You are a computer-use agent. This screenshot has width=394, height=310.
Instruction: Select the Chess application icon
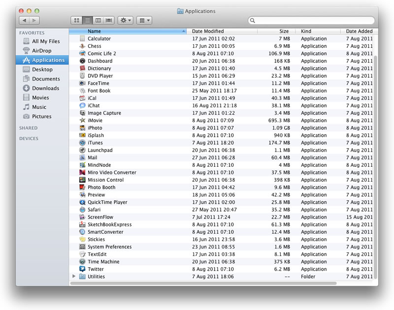click(82, 46)
